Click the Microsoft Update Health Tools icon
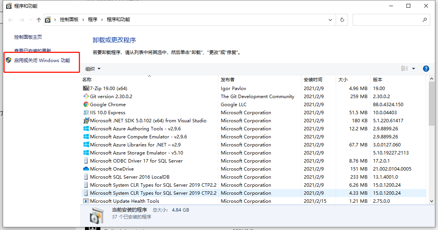The width and height of the screenshot is (438, 230). (86, 201)
